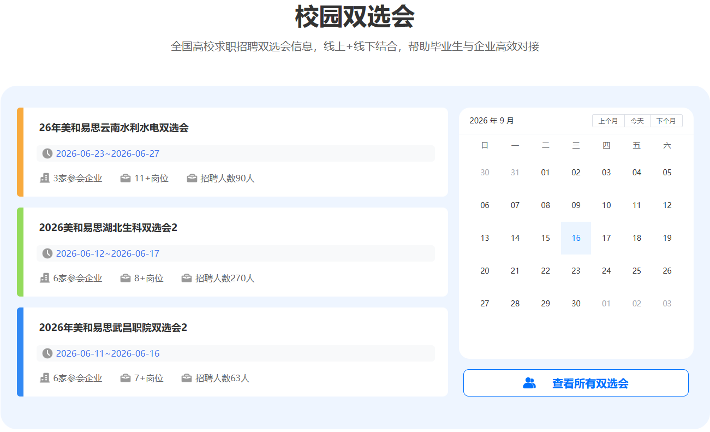The image size is (710, 432).
Task: Click the people icon in 查看所有双选会 button
Action: click(529, 383)
